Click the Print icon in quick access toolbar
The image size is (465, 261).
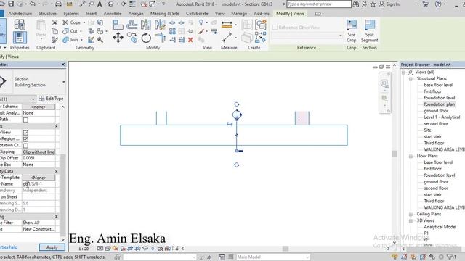[x=59, y=4]
